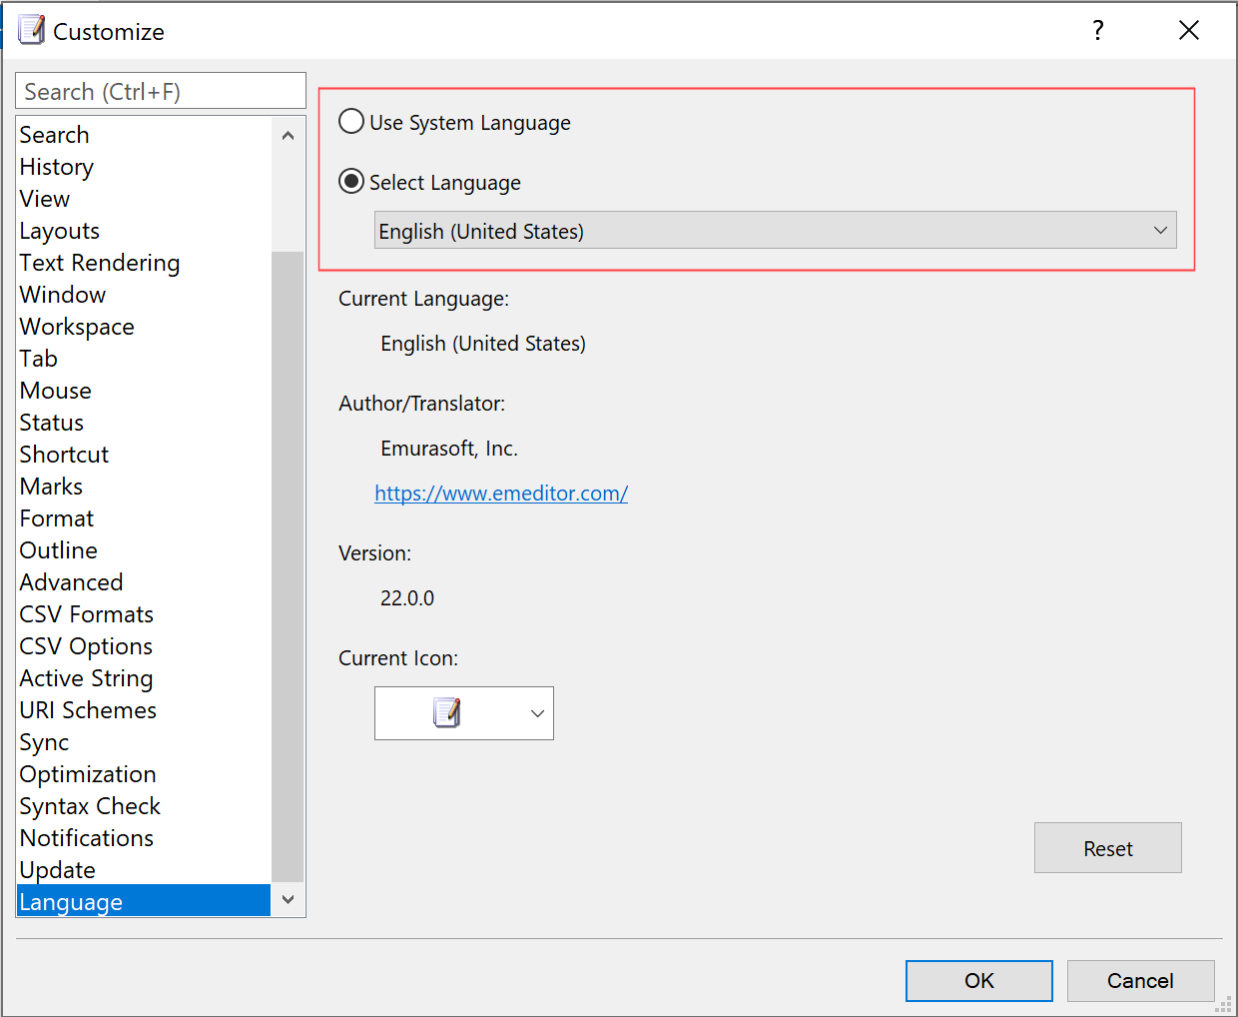Expand the Current Icon dropdown
1238x1017 pixels.
pos(463,713)
